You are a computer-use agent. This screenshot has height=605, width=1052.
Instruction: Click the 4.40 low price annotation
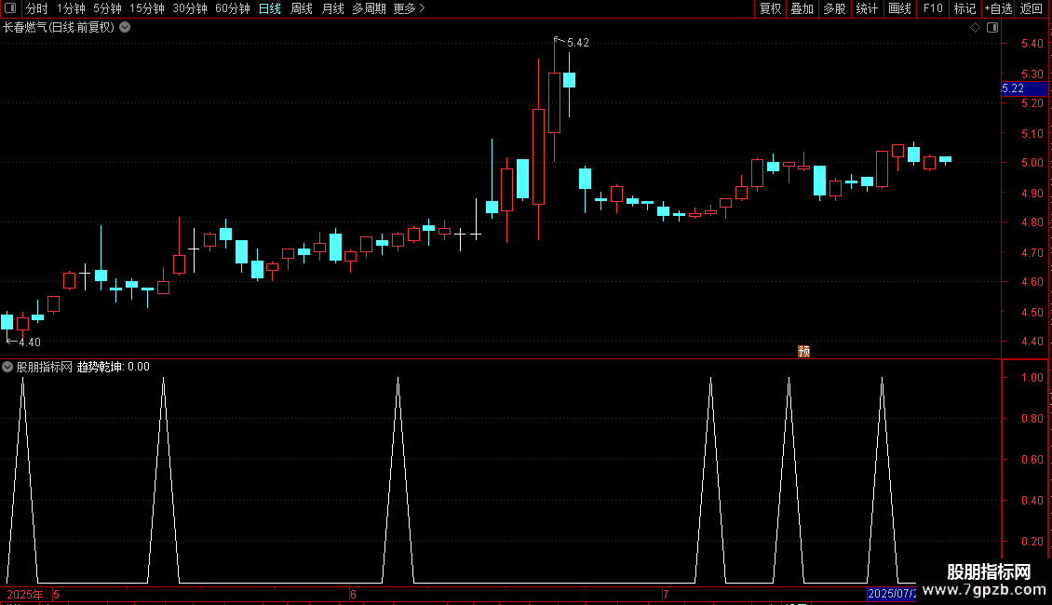[x=30, y=343]
